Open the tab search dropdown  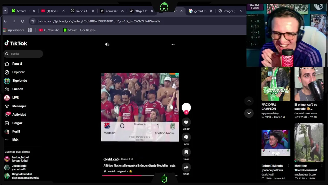[x=5, y=11]
